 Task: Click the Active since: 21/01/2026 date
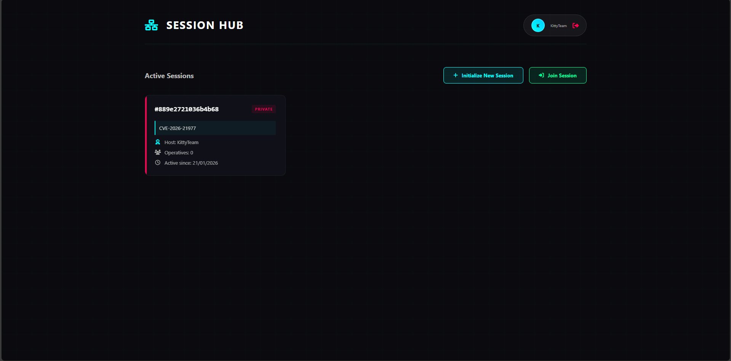191,163
